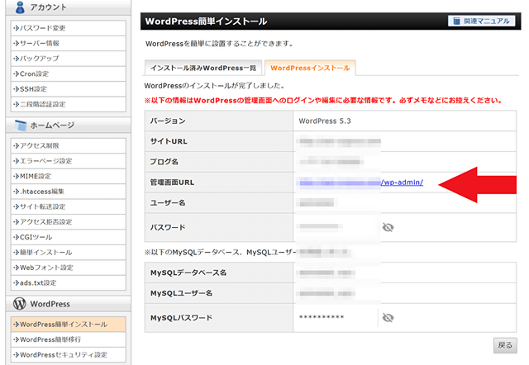Image resolution: width=529 pixels, height=365 pixels.
Task: Open .htaccess編集 in sidebar
Action: click(69, 192)
